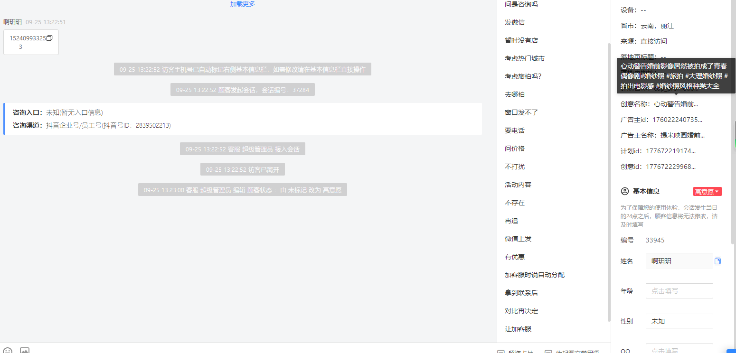
Task: Click the 创意id value
Action: [670, 167]
